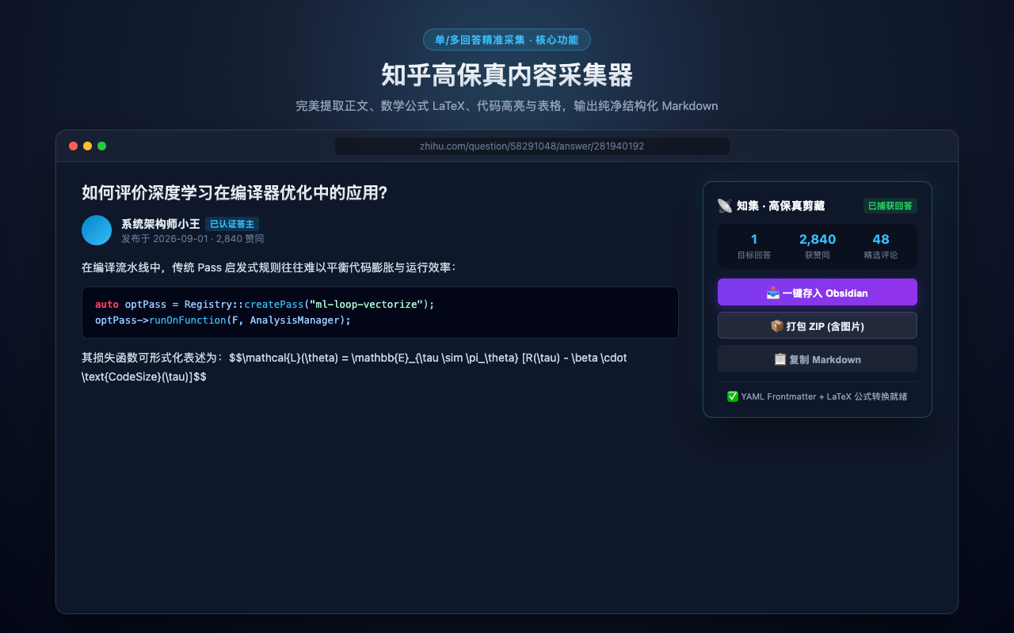Screen dimensions: 1014x633
Task: Click the 1 目标回答 statistic
Action: [754, 246]
